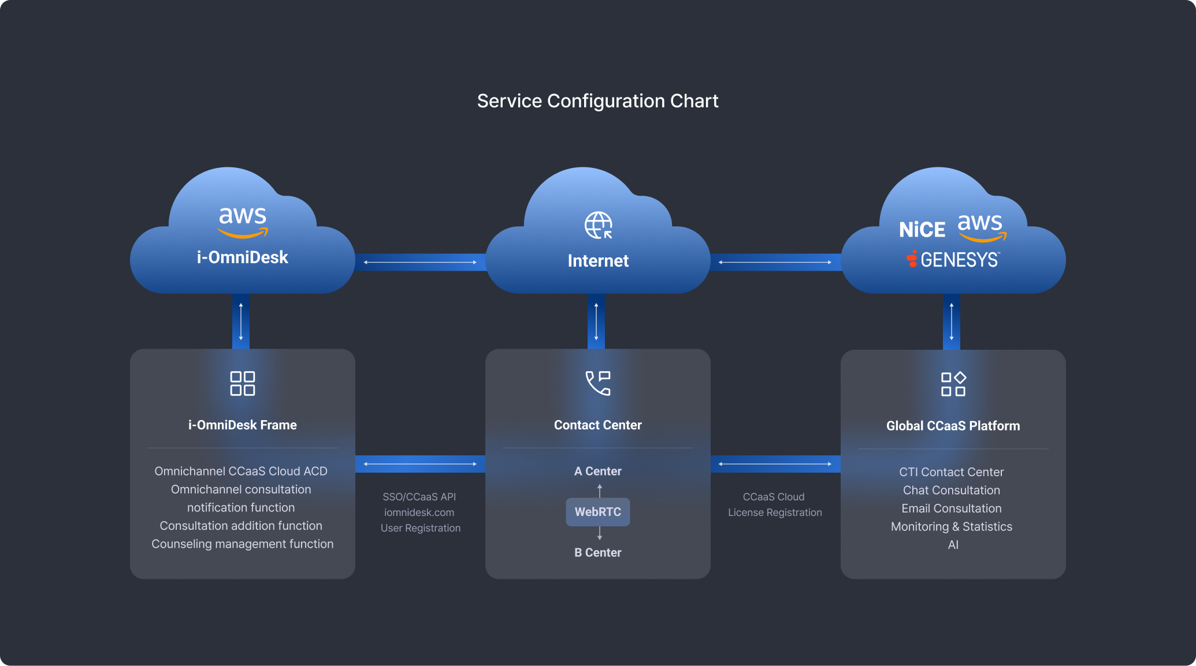Click the Omnichannel CCaaS Cloud ACD text

[241, 471]
